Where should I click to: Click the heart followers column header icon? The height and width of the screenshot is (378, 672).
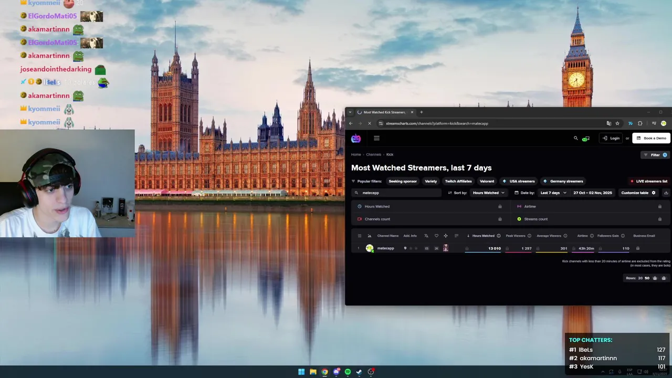tap(436, 236)
